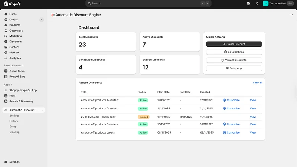Image resolution: width=297 pixels, height=167 pixels.
Task: Click the Scheduled Discounts card
Action: [x=106, y=65]
